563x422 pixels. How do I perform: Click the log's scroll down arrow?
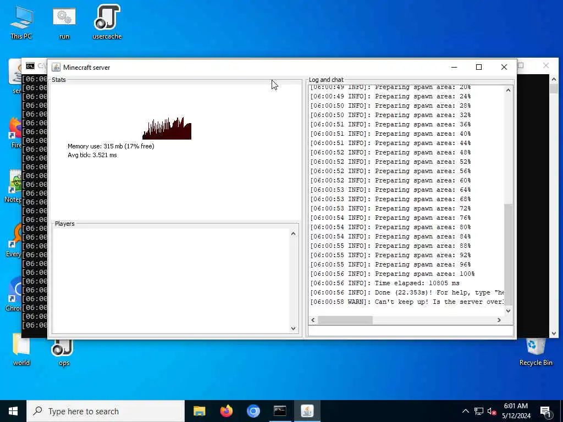(508, 311)
